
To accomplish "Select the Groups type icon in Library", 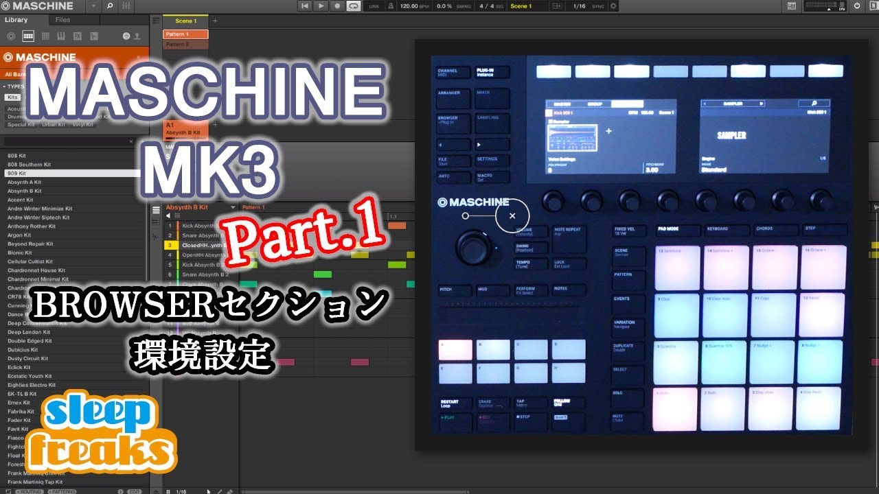I will coord(28,36).
